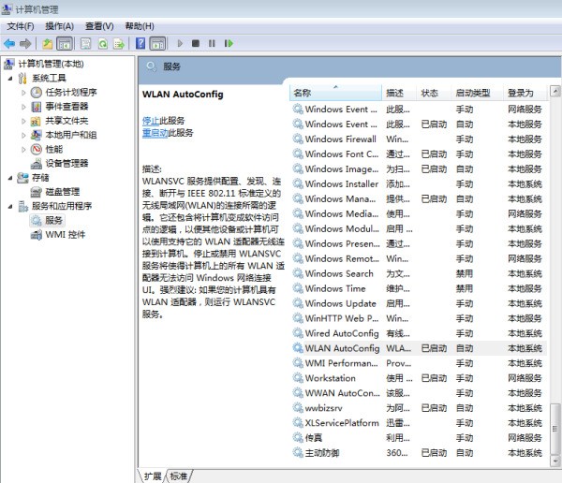Select the wwbizsrv service row
562x483 pixels.
click(x=419, y=408)
